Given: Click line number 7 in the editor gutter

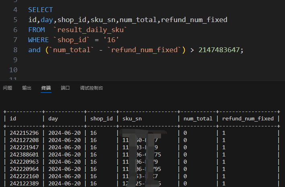Looking at the screenshot, I should click(15, 40).
